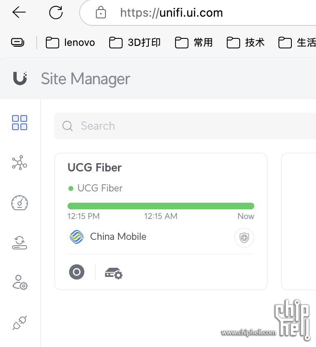Open the gateway device settings icon
Viewport: 316px width, 347px height.
tap(114, 273)
